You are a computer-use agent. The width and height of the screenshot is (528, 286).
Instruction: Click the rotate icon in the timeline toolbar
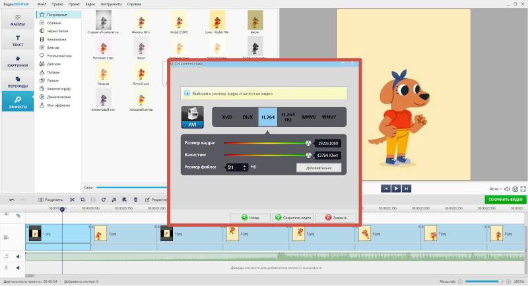[x=104, y=200]
